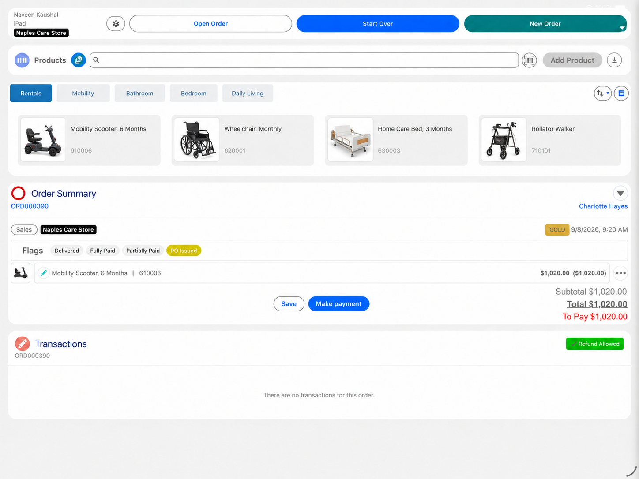
Task: Collapse the Order Summary panel arrow
Action: [x=620, y=193]
